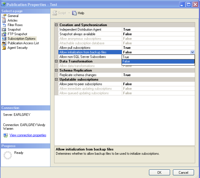Viewport: 200px width, 178px height.
Task: Click the window resize grip
Action: coord(198,176)
